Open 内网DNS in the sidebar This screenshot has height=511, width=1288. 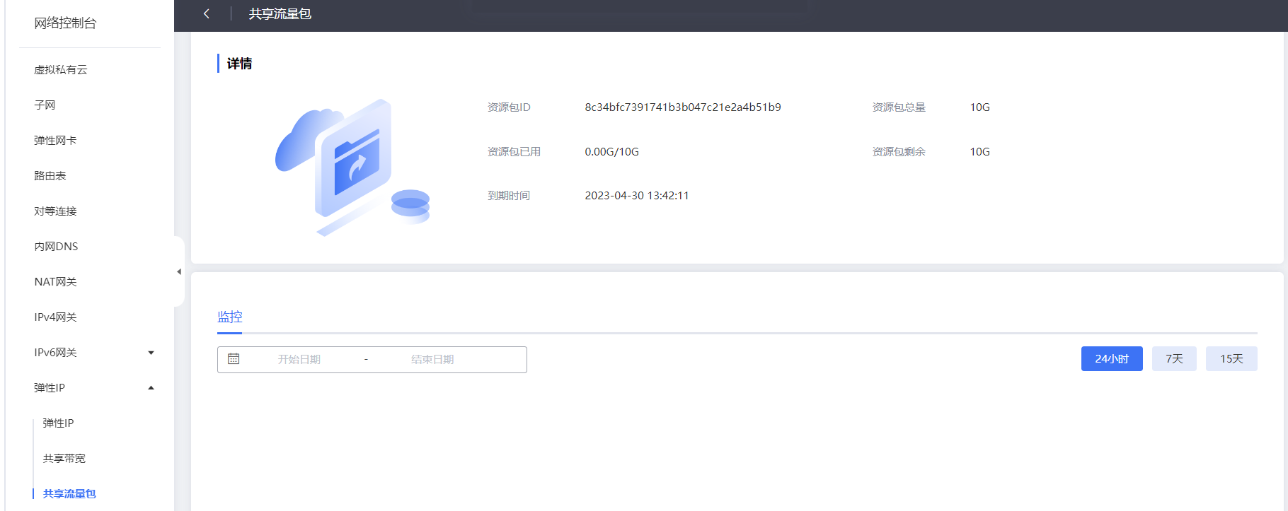pos(56,247)
